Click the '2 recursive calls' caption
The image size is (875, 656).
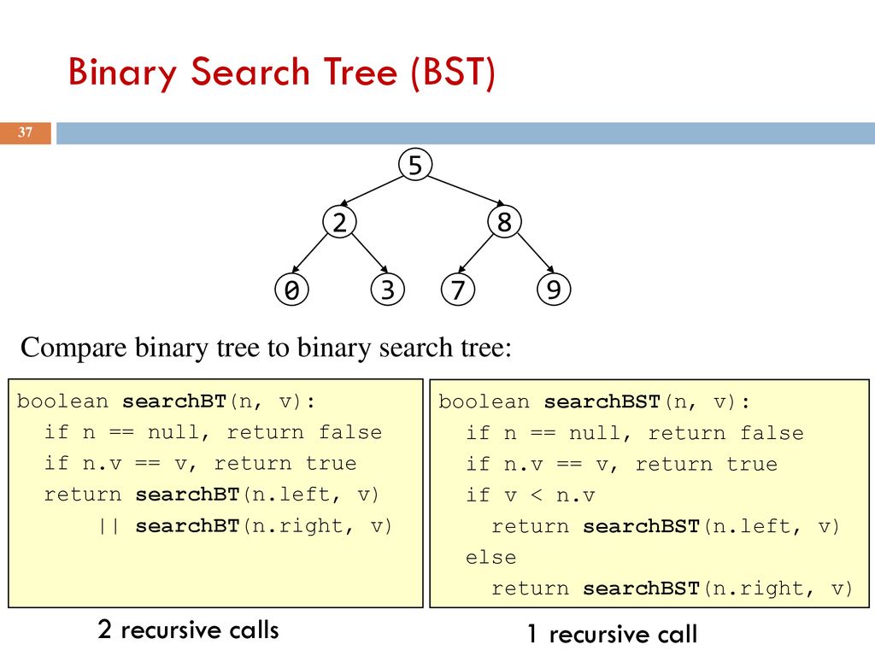coord(188,630)
